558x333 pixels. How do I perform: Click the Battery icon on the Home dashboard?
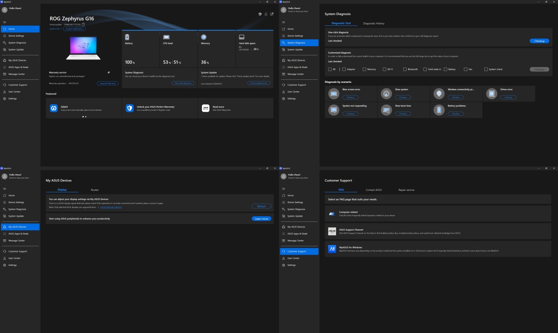pos(127,37)
